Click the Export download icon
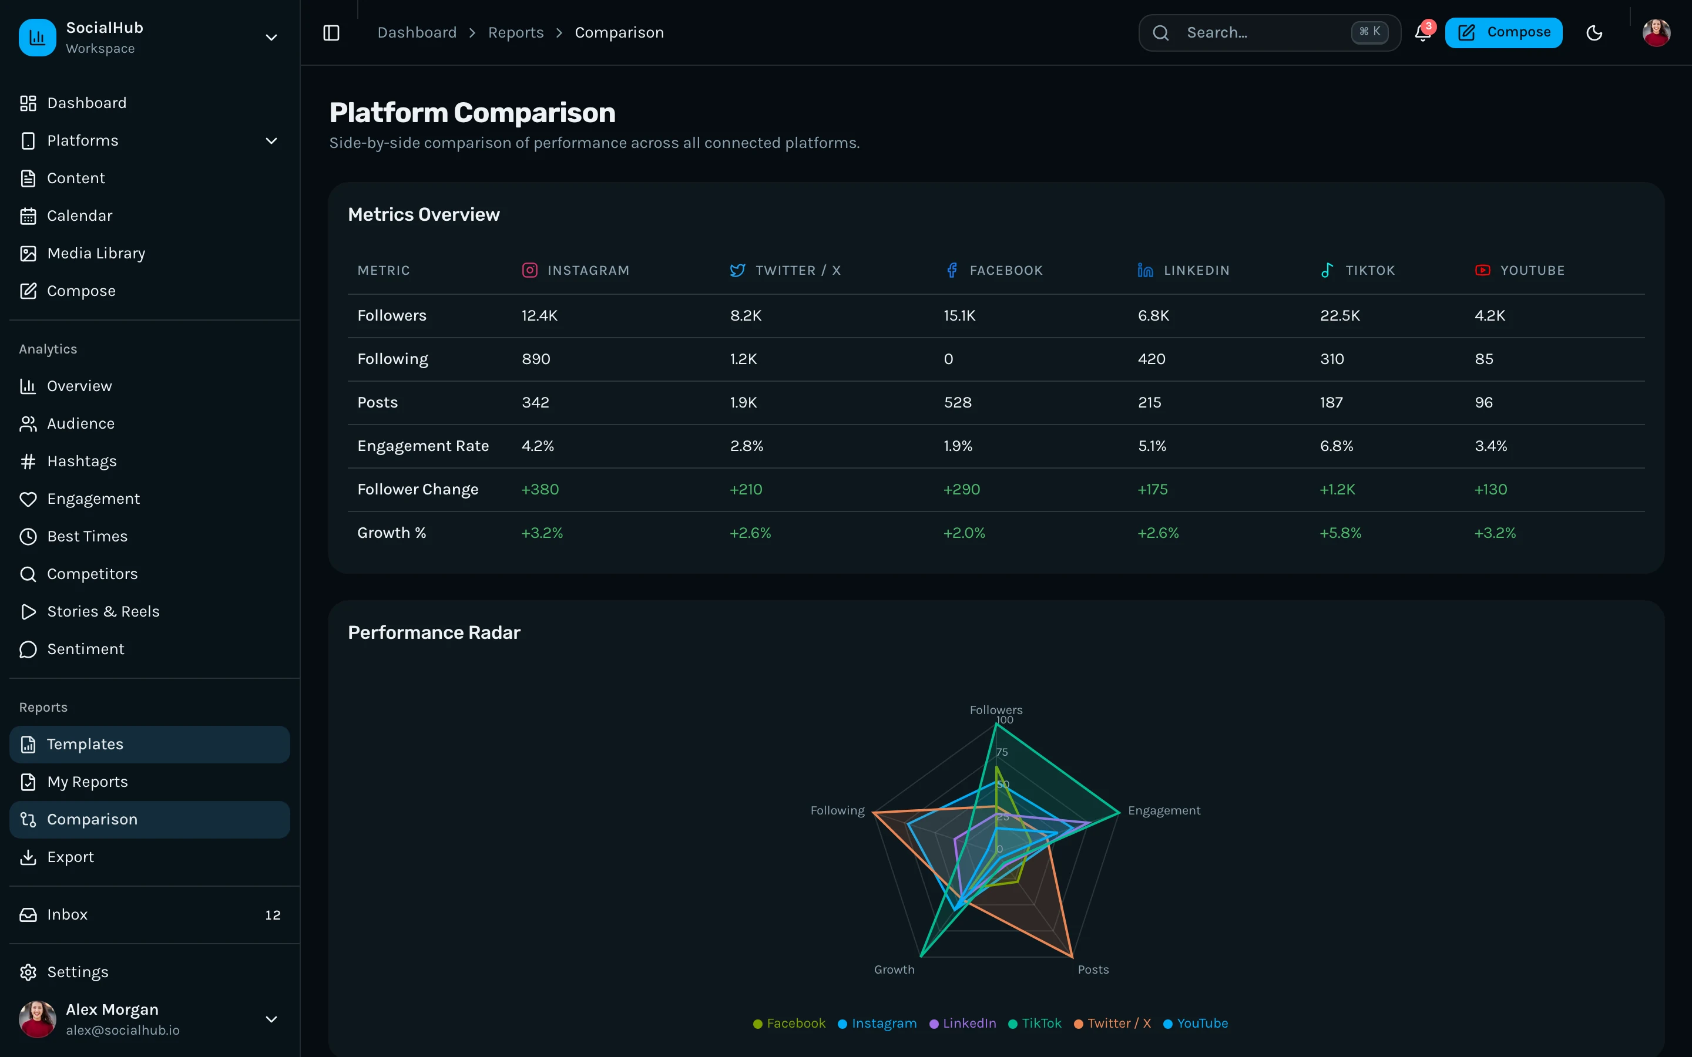Viewport: 1692px width, 1057px height. click(28, 857)
